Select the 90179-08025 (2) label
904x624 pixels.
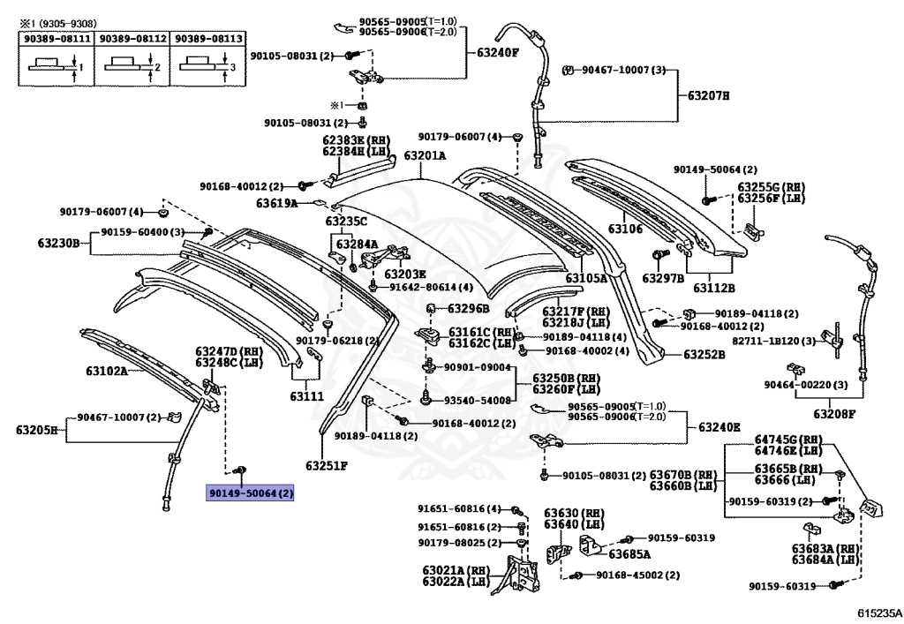pos(459,543)
